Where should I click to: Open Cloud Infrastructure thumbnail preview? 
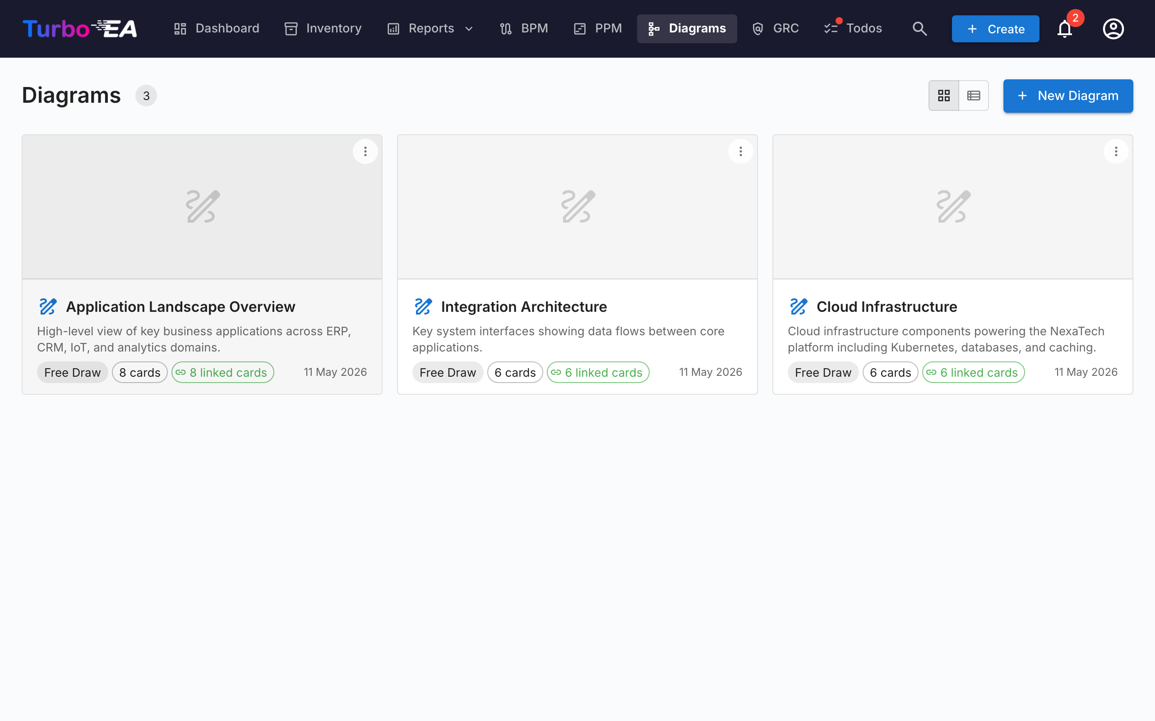click(952, 207)
